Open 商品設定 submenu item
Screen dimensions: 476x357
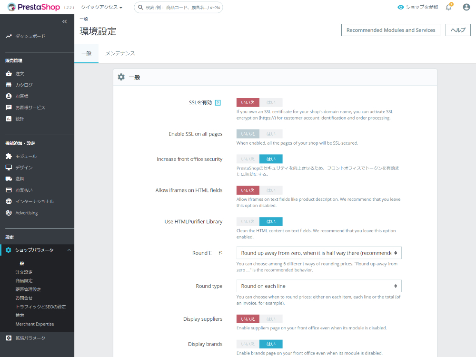24,281
